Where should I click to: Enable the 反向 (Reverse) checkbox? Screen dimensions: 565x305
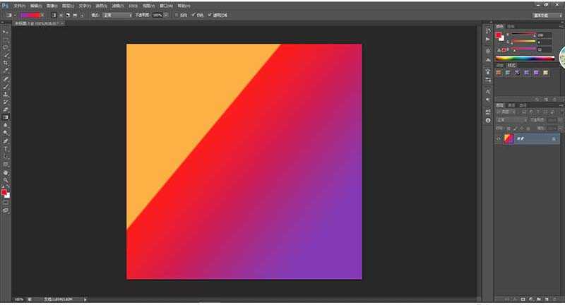176,14
